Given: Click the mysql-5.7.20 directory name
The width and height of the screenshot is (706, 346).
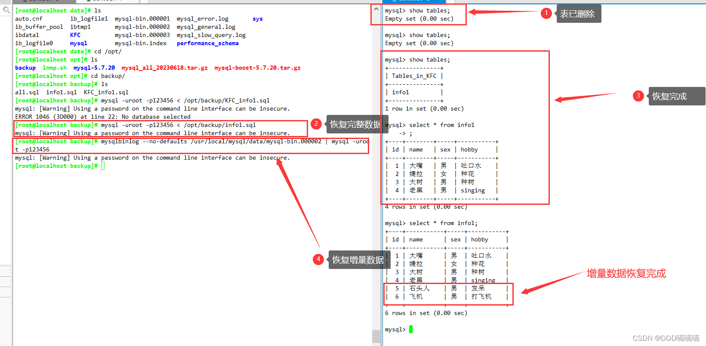Looking at the screenshot, I should coord(94,68).
